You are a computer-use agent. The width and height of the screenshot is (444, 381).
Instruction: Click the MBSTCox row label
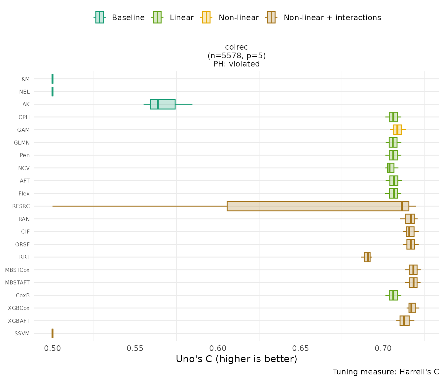pyautogui.click(x=17, y=270)
